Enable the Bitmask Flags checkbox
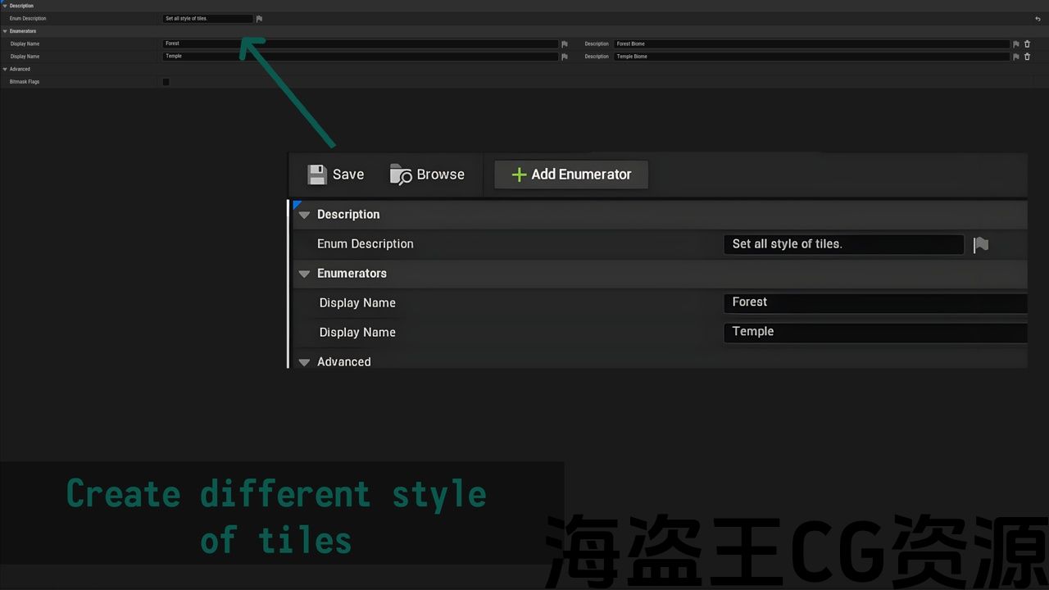The width and height of the screenshot is (1049, 590). tap(166, 82)
